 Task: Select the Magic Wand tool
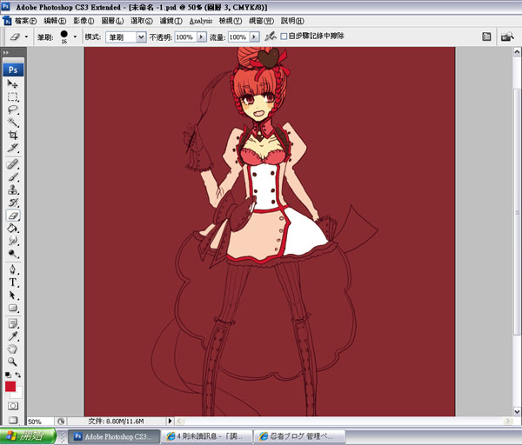tap(13, 122)
